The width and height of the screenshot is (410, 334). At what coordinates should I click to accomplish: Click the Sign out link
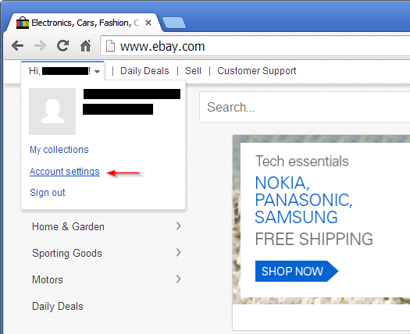click(48, 193)
